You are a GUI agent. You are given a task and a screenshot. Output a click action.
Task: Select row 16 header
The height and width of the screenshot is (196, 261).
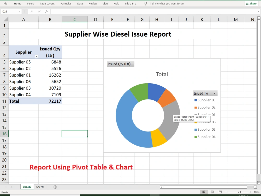coord(4,134)
